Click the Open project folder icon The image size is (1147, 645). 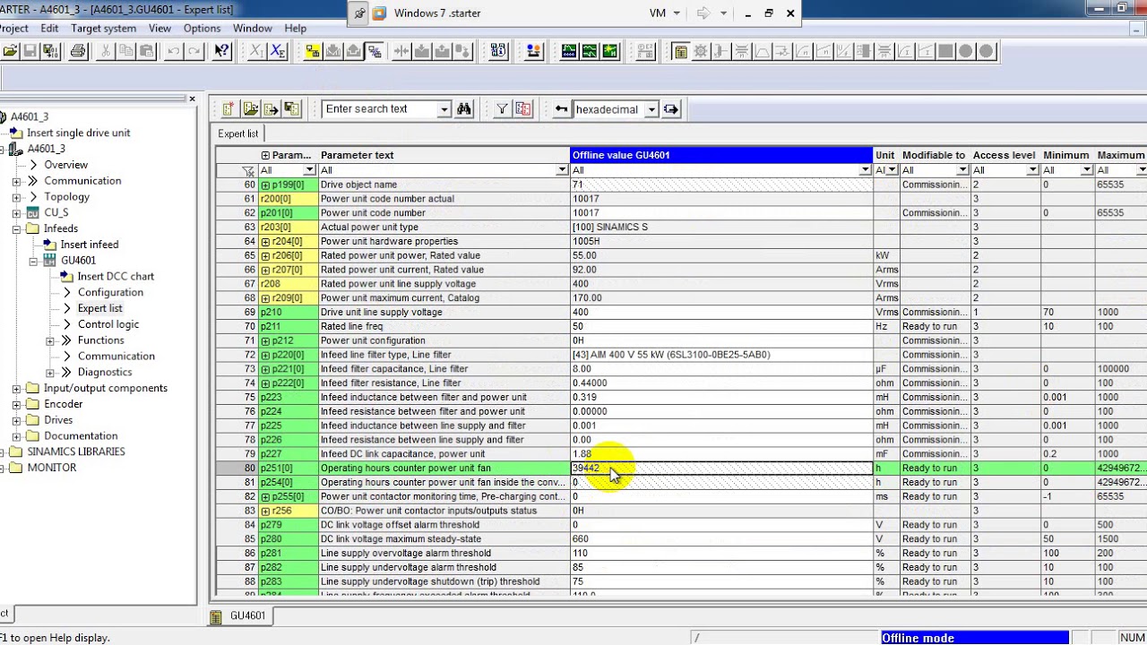(10, 51)
